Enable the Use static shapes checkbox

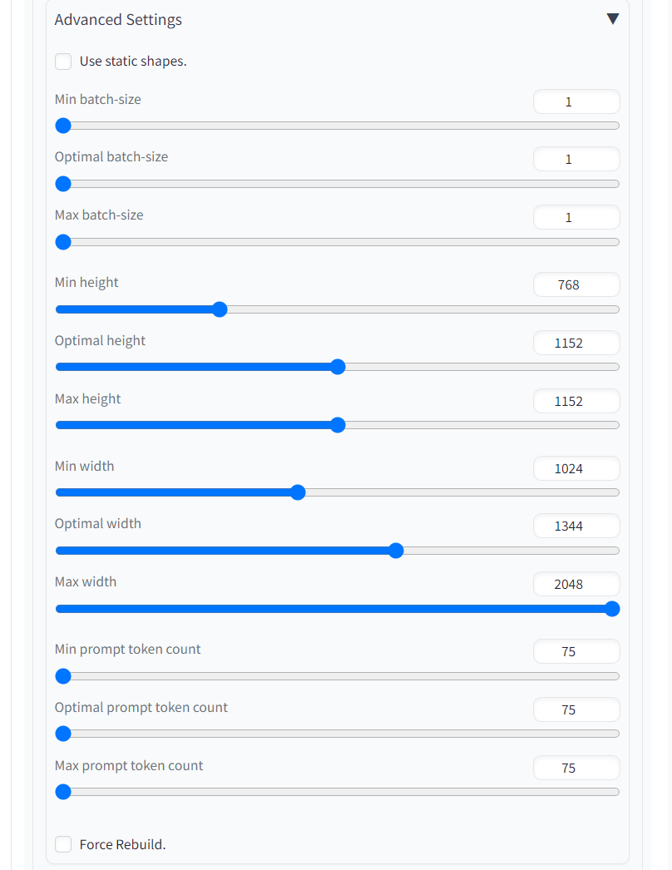click(63, 62)
